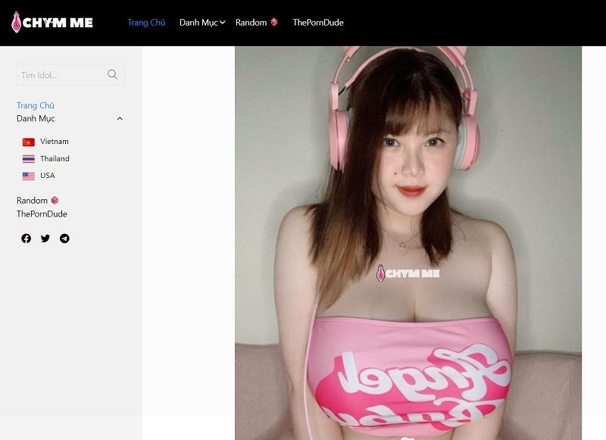The image size is (606, 440).
Task: Click the dice icon beside sidebar Random
Action: (x=55, y=200)
